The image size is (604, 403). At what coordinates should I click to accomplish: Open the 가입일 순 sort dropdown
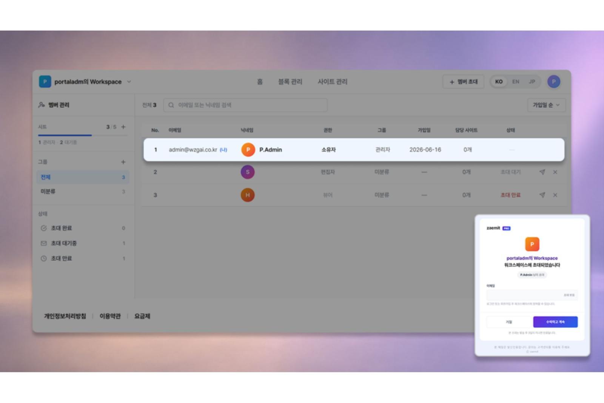pos(546,105)
